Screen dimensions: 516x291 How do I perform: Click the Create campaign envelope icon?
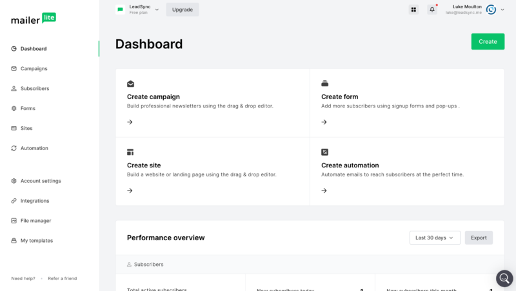tap(130, 84)
